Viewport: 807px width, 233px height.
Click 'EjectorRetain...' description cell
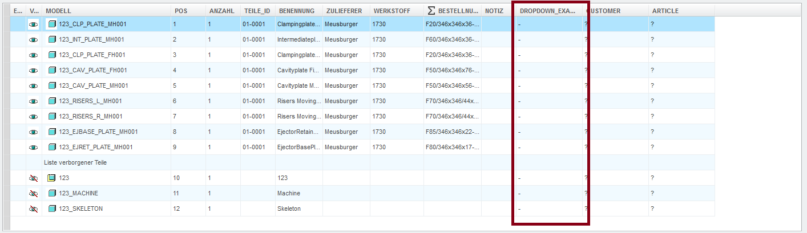pos(298,132)
